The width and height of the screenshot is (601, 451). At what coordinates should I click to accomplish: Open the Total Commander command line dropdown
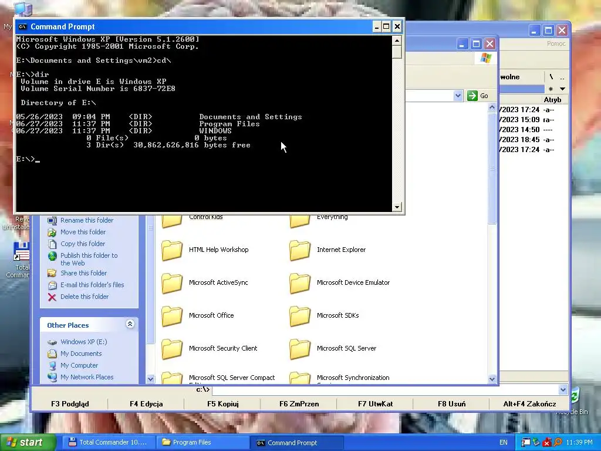pos(563,390)
